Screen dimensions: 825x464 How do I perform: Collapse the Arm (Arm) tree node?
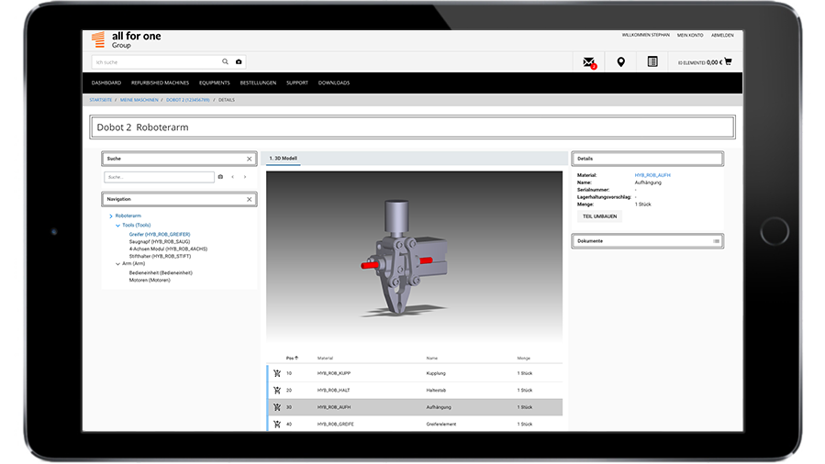(x=118, y=263)
